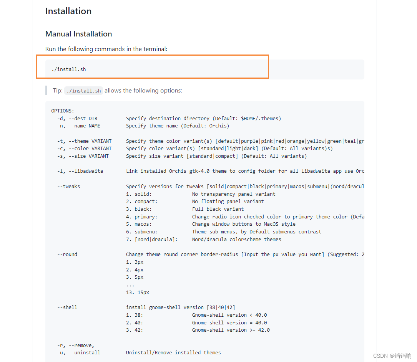The image size is (417, 362).
Task: Click 'install gnome-shell version [38|40|42]' line
Action: click(181, 307)
